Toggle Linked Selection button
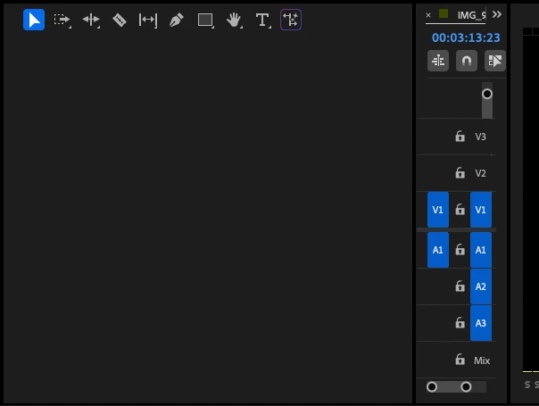 point(495,61)
